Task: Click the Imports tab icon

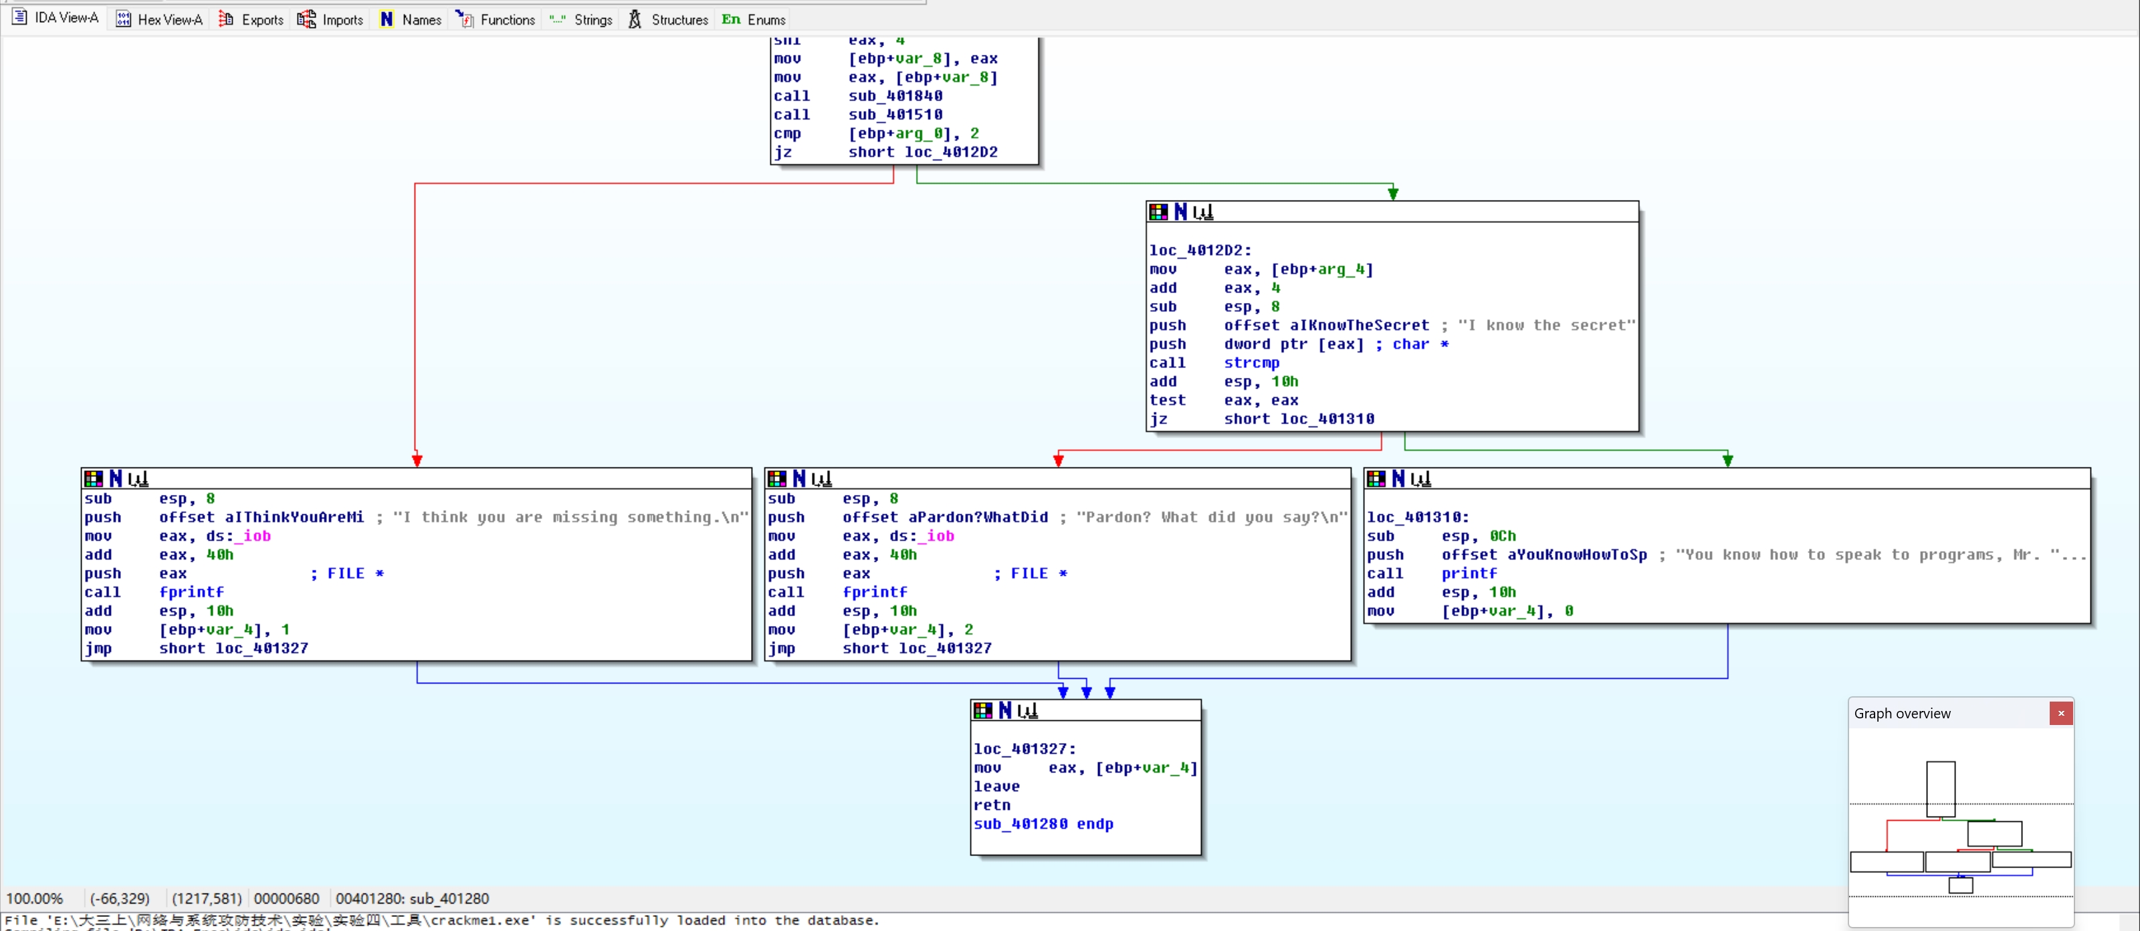Action: (x=306, y=19)
